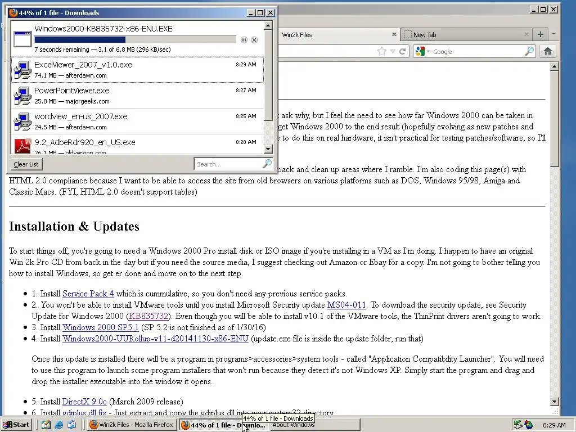The height and width of the screenshot is (432, 576).
Task: Close the New Tab tab
Action: click(x=526, y=34)
